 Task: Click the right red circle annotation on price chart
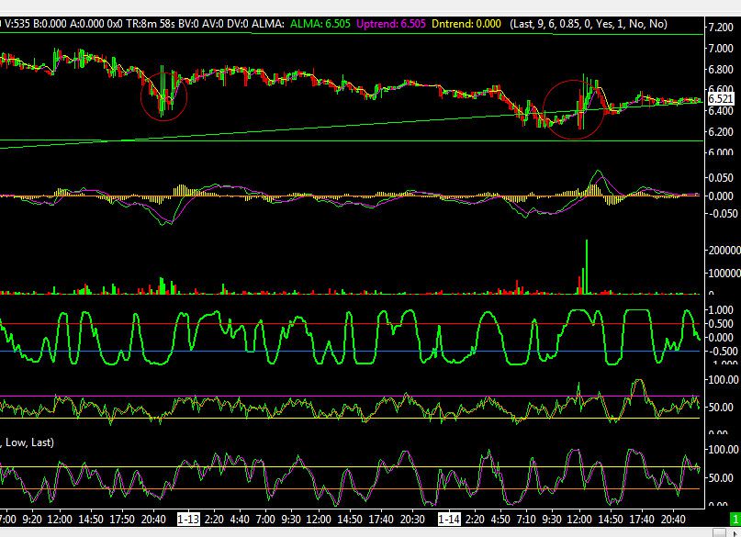pos(575,108)
